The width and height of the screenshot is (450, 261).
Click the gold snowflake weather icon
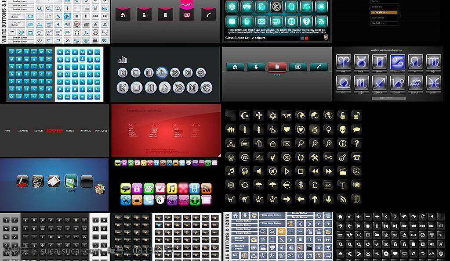pos(231,185)
